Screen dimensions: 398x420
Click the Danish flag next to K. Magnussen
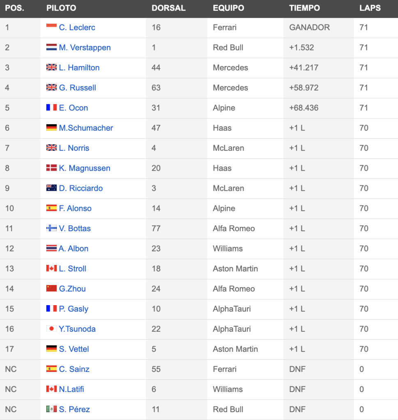pyautogui.click(x=51, y=168)
